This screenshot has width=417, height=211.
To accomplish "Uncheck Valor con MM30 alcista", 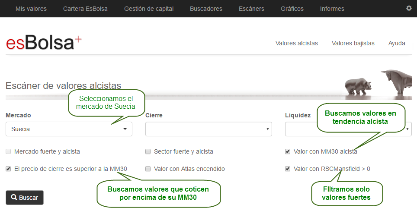I will (288, 151).
